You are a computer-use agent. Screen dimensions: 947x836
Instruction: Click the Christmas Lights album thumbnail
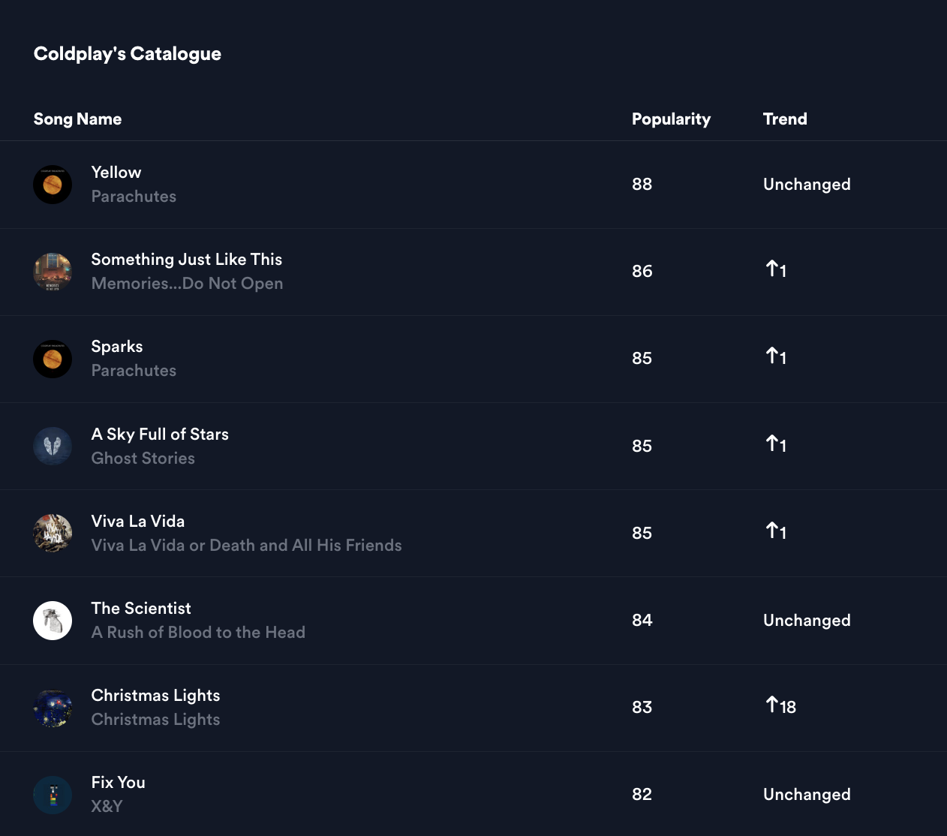point(53,707)
